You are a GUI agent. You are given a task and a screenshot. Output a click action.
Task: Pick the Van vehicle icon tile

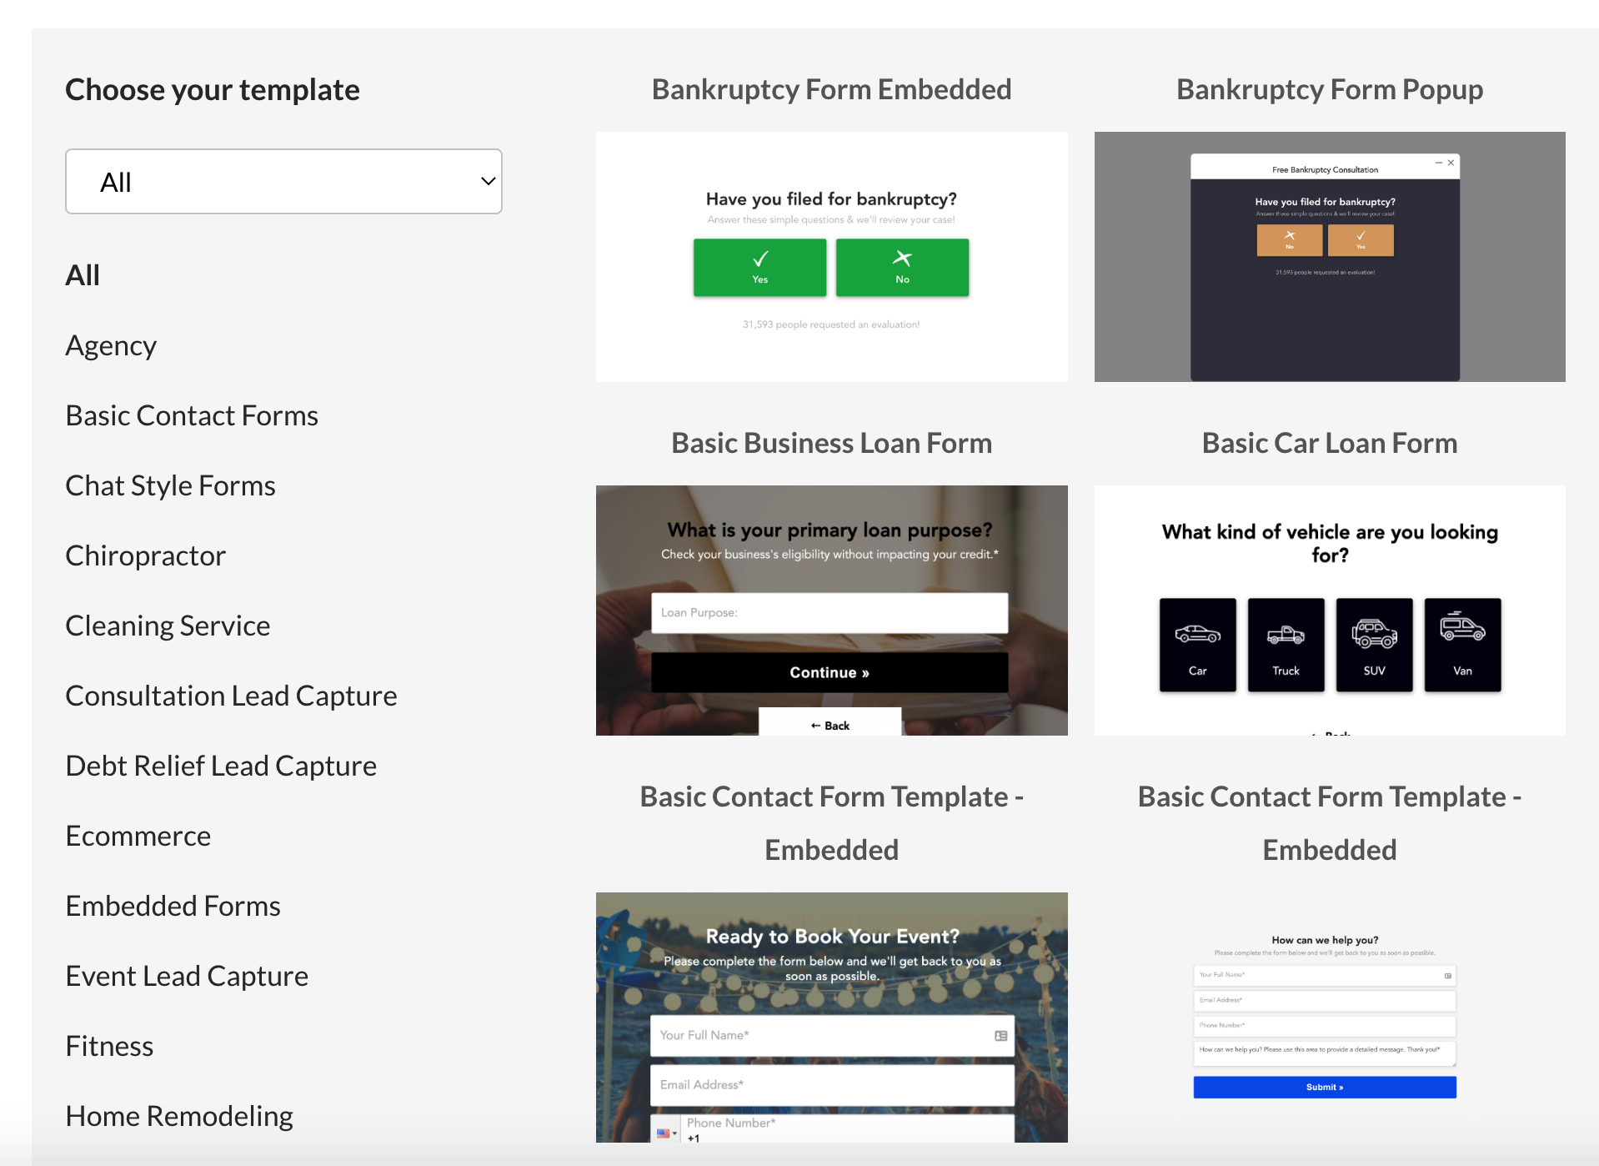tap(1462, 645)
